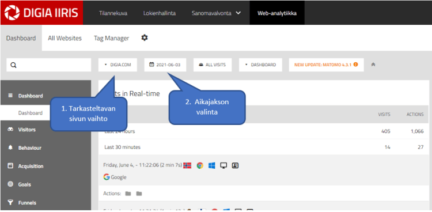This screenshot has height=212, width=432.
Task: Click the New Update Matomo 4.3.1 notice
Action: [x=326, y=65]
